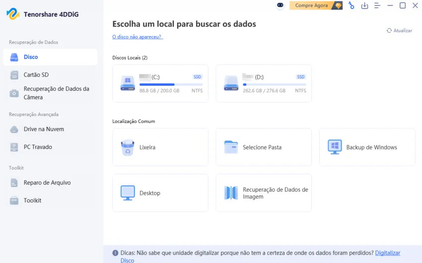Click the Toolkit briefcase icon

14,200
